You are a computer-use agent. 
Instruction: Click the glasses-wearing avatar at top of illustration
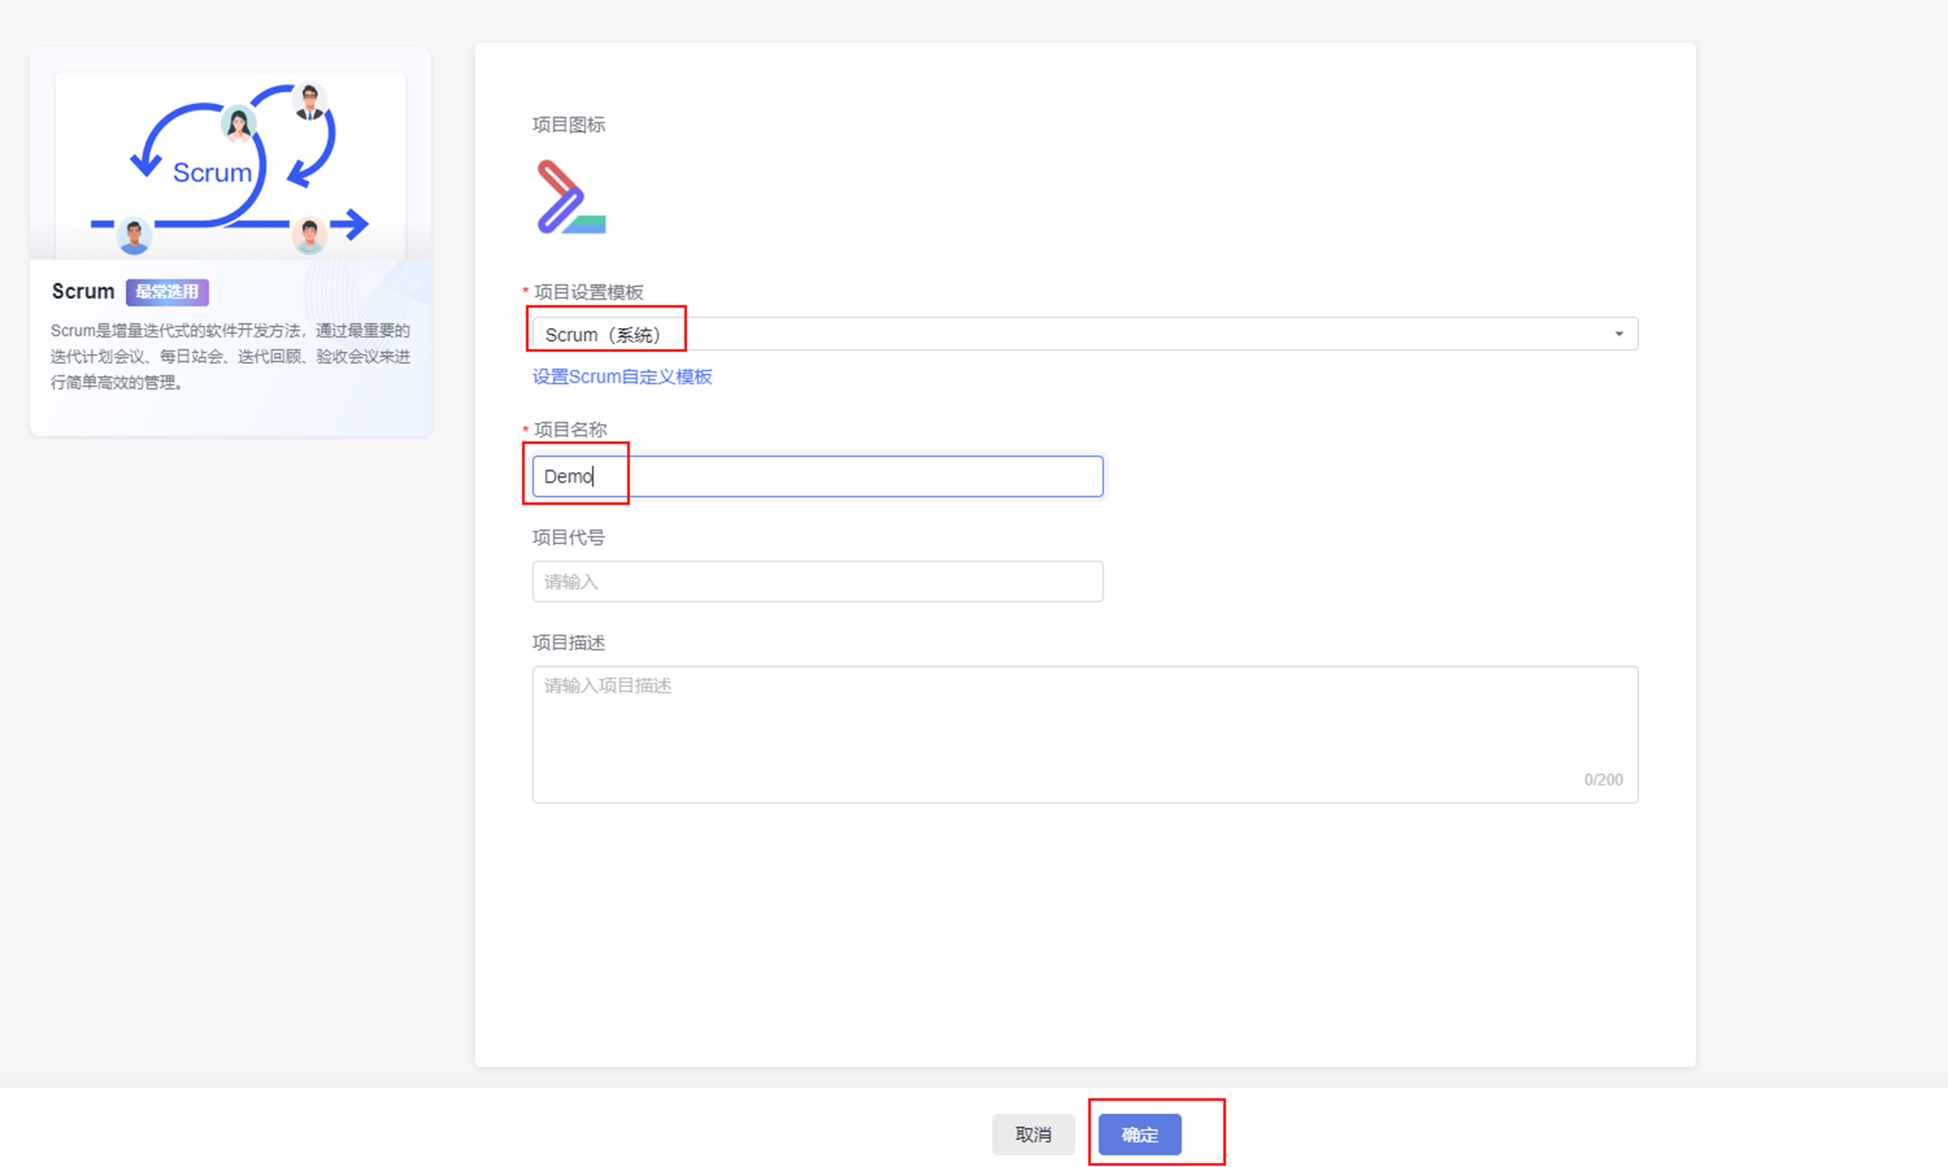pyautogui.click(x=309, y=102)
